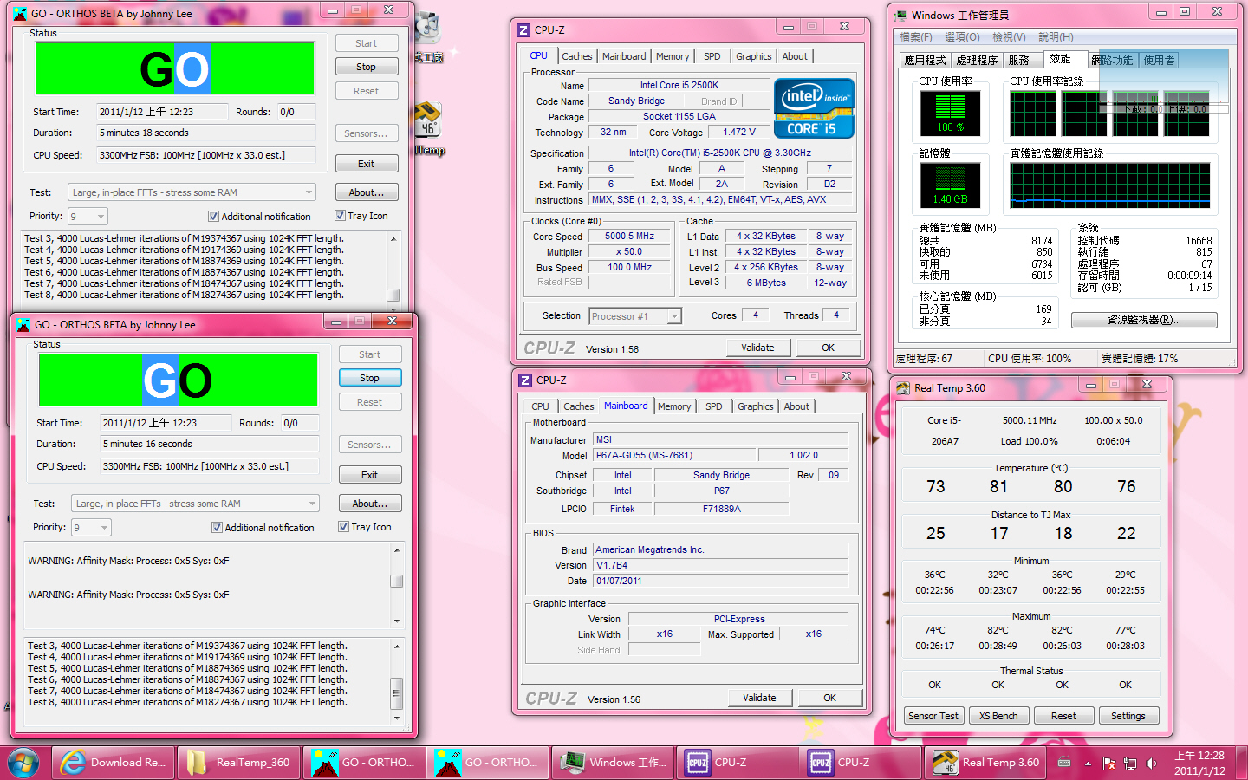
Task: Uncheck Tray Icon in lower ORTHOS window
Action: [x=343, y=527]
